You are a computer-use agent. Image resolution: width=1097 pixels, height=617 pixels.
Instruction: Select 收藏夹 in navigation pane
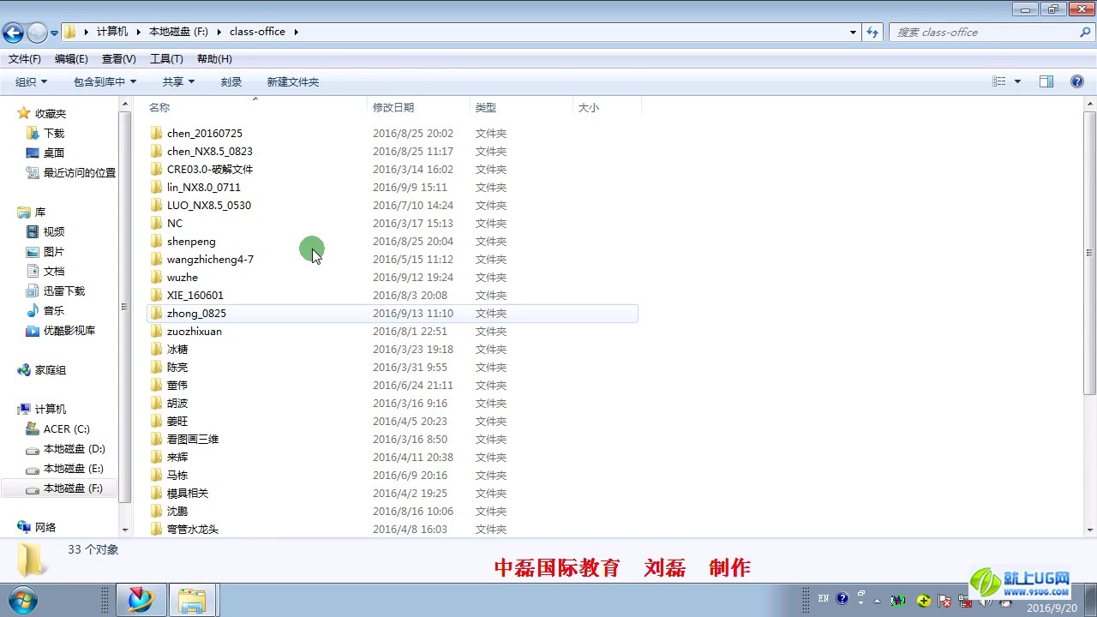pos(50,114)
